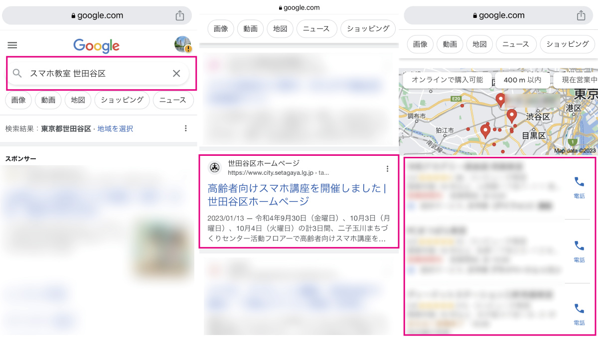
Task: Tap the right address bar google.com
Action: [x=498, y=15]
